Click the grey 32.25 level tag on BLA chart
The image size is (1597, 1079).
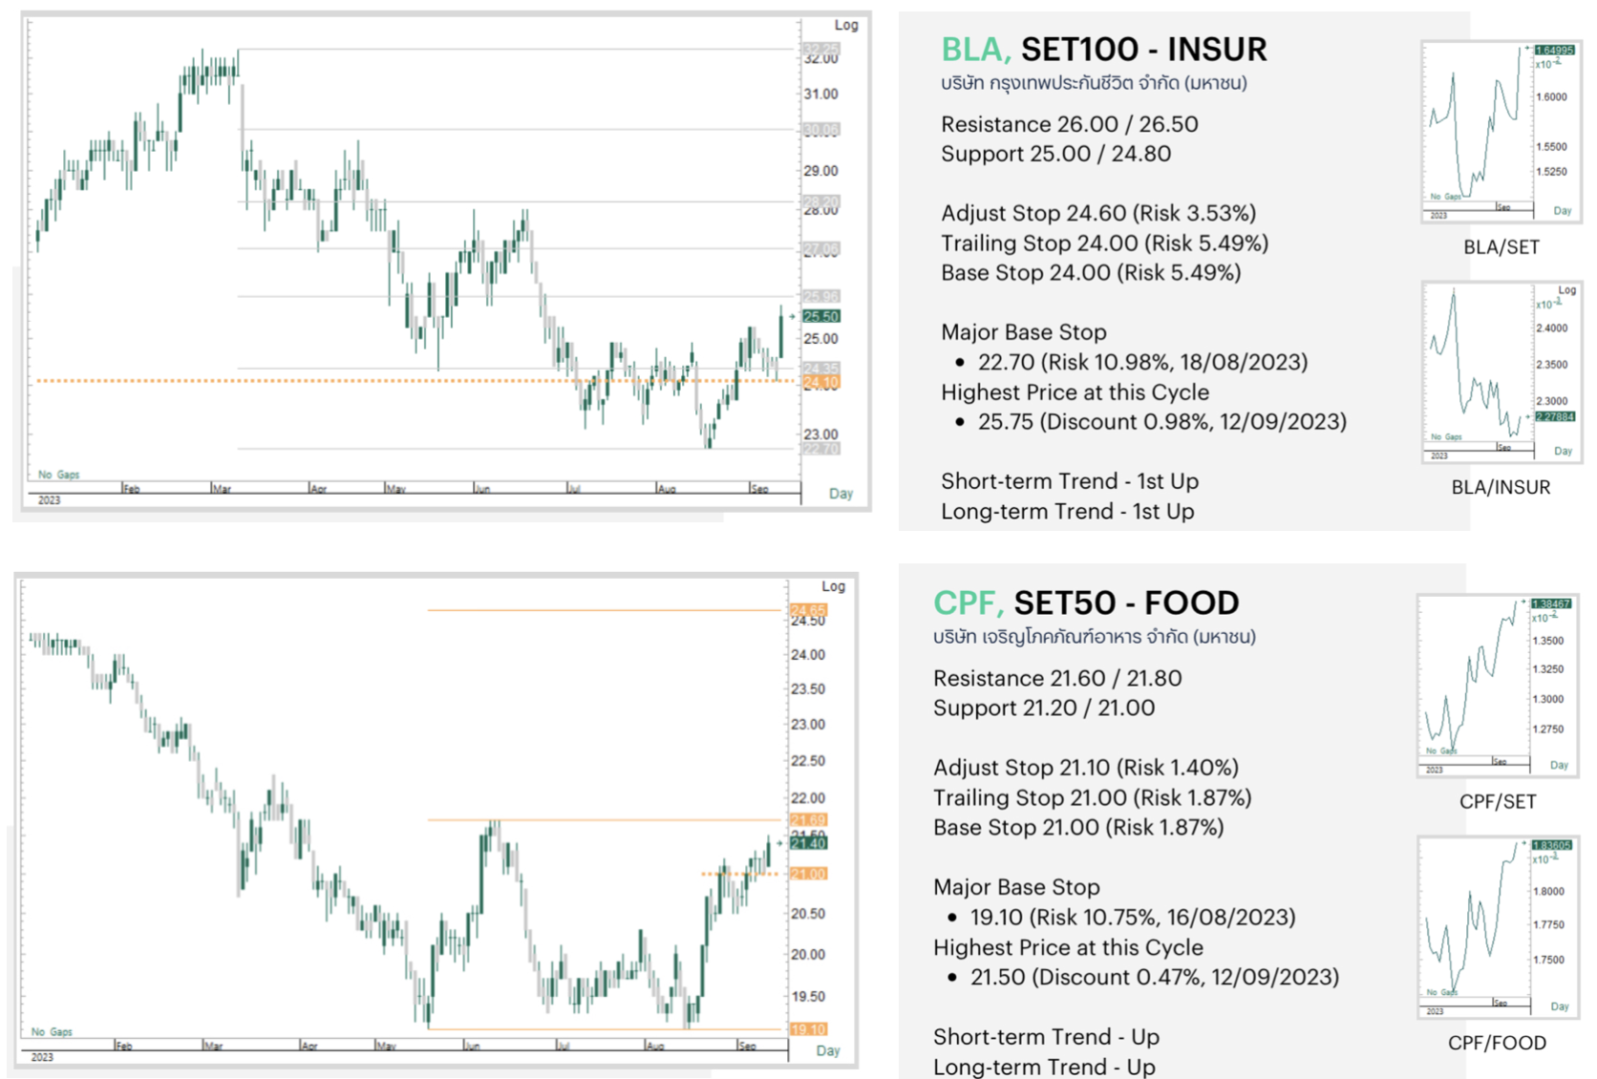(820, 49)
